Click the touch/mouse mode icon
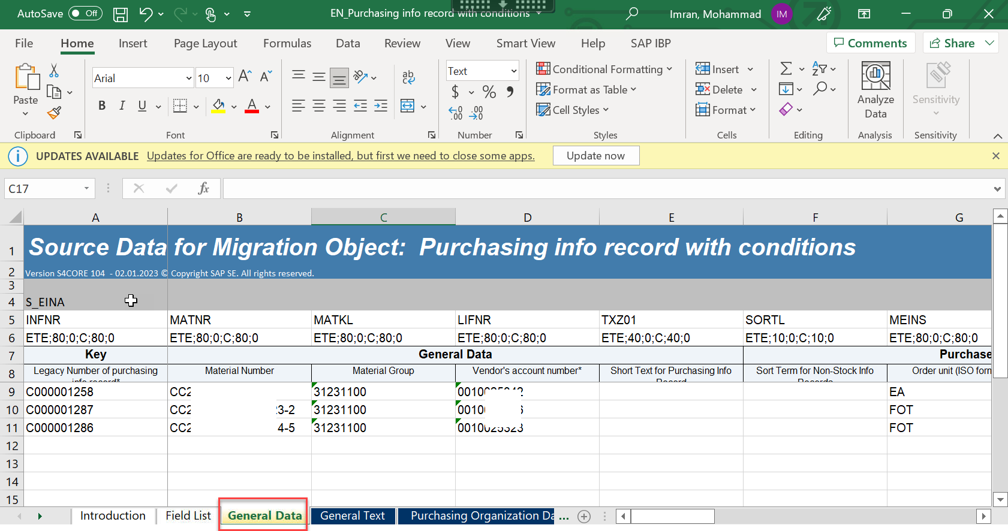This screenshot has width=1008, height=531. [x=210, y=14]
